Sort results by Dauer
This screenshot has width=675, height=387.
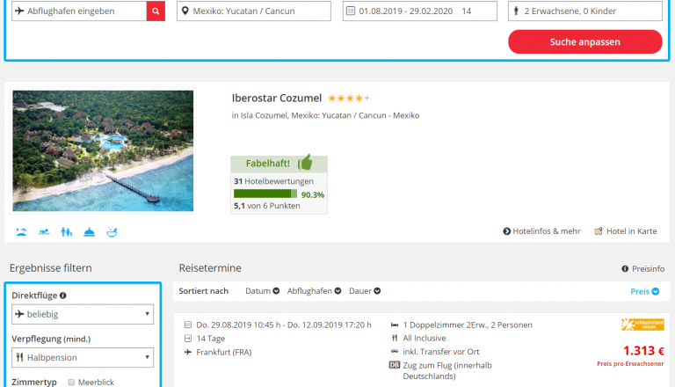[365, 291]
